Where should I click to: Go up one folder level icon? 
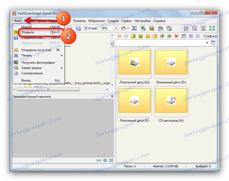pos(133,36)
